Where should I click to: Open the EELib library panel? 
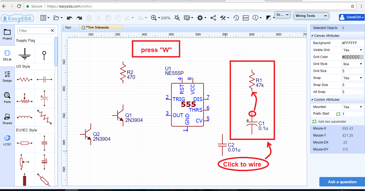click(7, 56)
